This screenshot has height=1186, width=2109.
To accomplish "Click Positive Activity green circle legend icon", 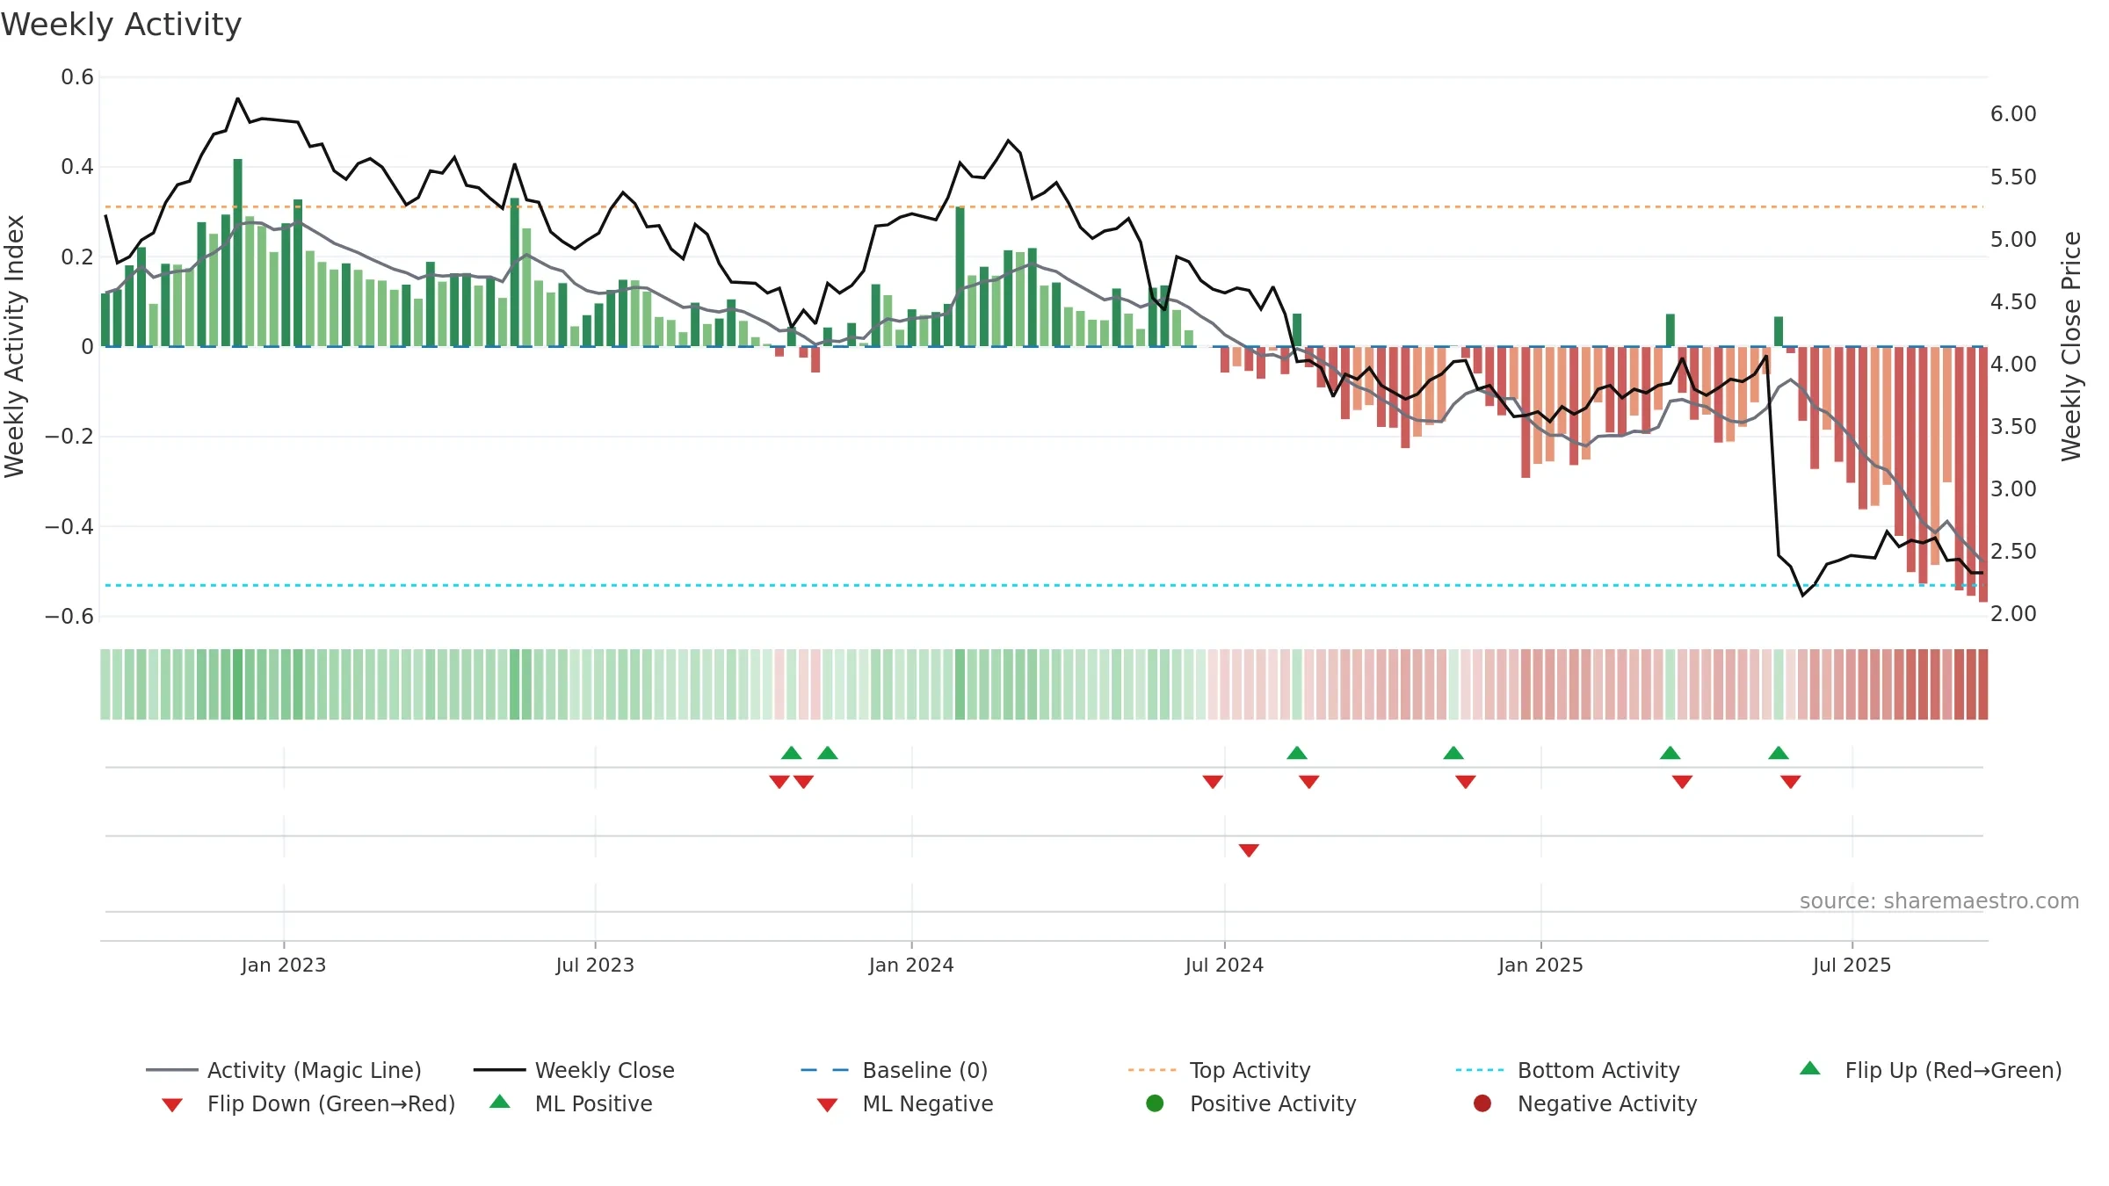I will pos(1155,1103).
